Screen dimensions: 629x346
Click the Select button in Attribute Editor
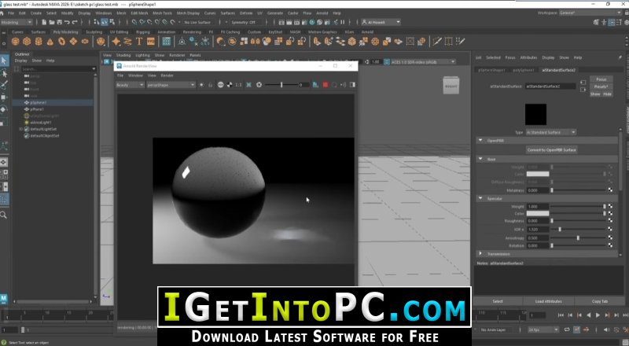(498, 301)
